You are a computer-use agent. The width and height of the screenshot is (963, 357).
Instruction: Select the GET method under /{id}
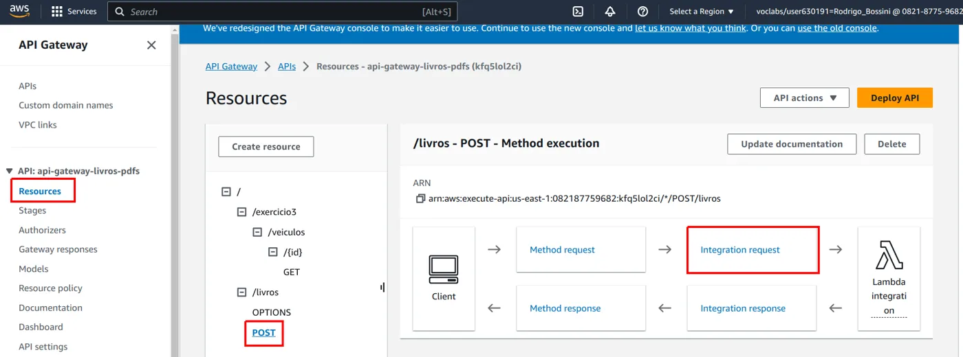(x=292, y=272)
